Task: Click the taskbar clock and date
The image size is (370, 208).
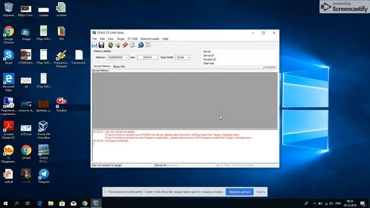Action: pyautogui.click(x=350, y=203)
